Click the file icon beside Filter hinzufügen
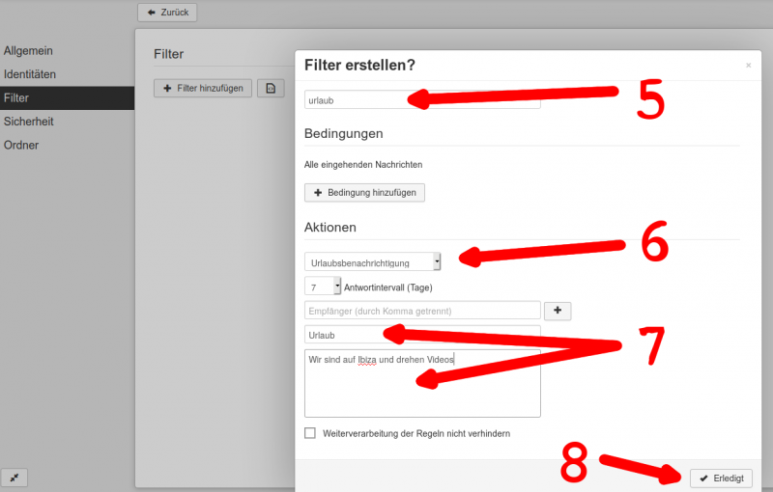773x492 pixels. (x=270, y=89)
